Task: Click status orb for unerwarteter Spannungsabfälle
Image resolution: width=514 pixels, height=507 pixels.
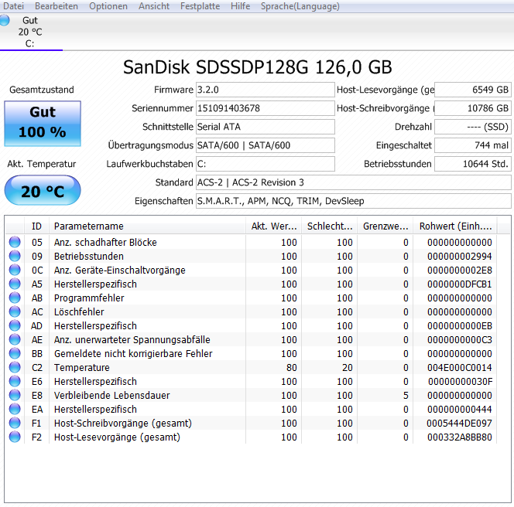Action: [15, 339]
